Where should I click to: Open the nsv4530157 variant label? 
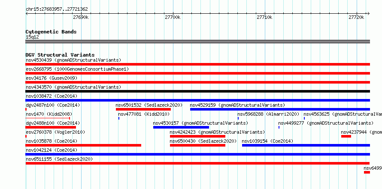(200, 123)
